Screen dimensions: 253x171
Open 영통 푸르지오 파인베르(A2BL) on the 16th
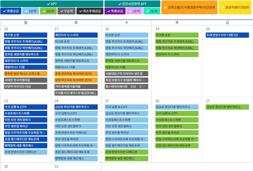click(x=26, y=48)
